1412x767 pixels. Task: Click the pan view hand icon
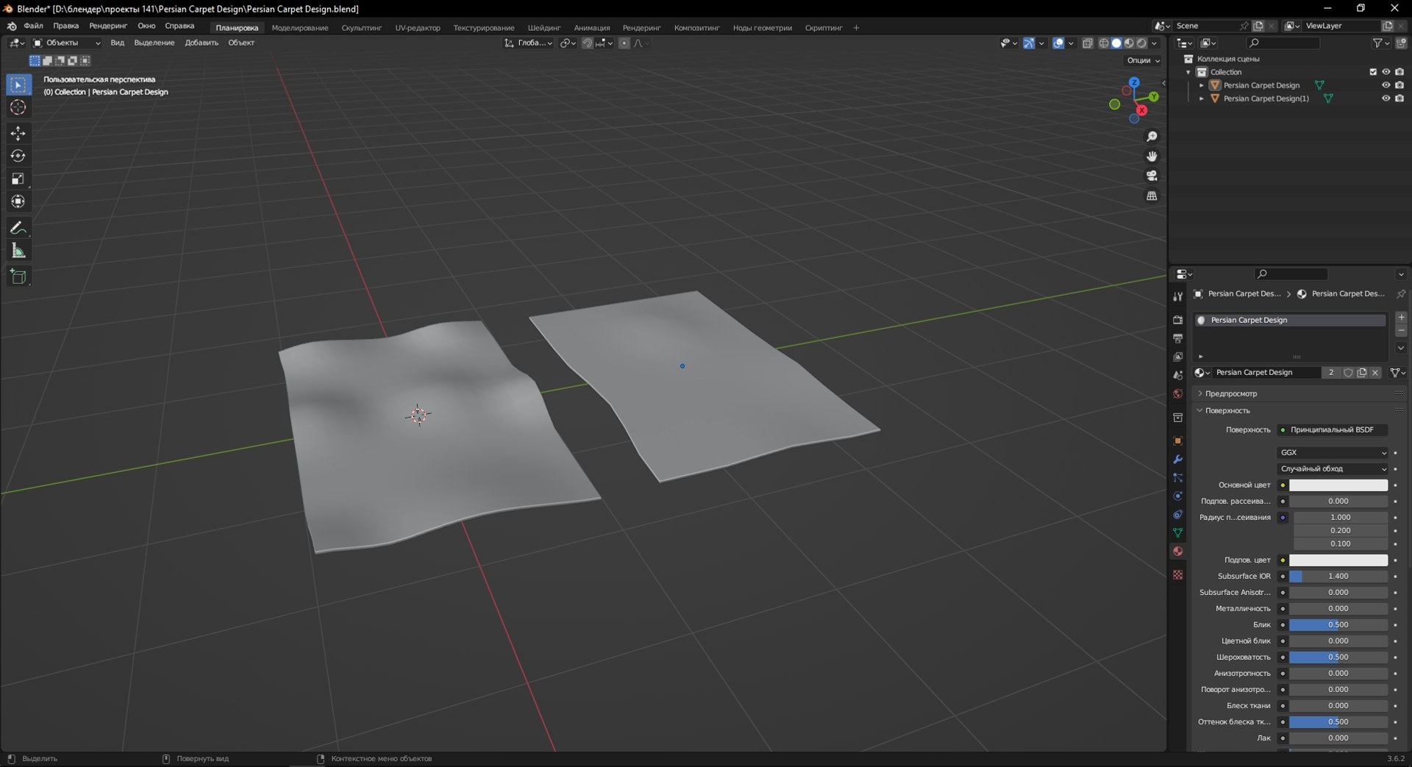tap(1152, 156)
